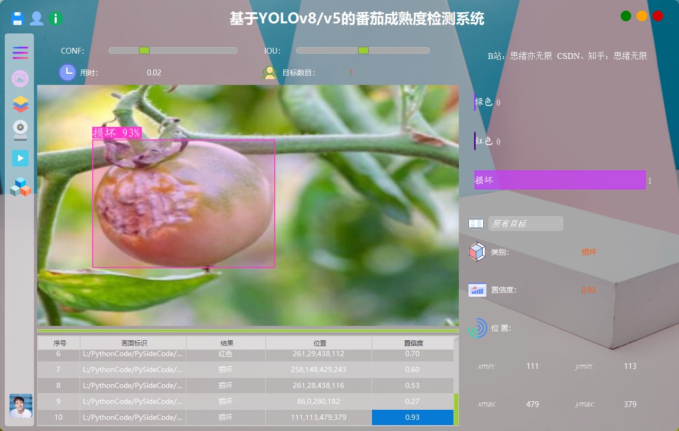Click the video play icon in sidebar

click(20, 158)
